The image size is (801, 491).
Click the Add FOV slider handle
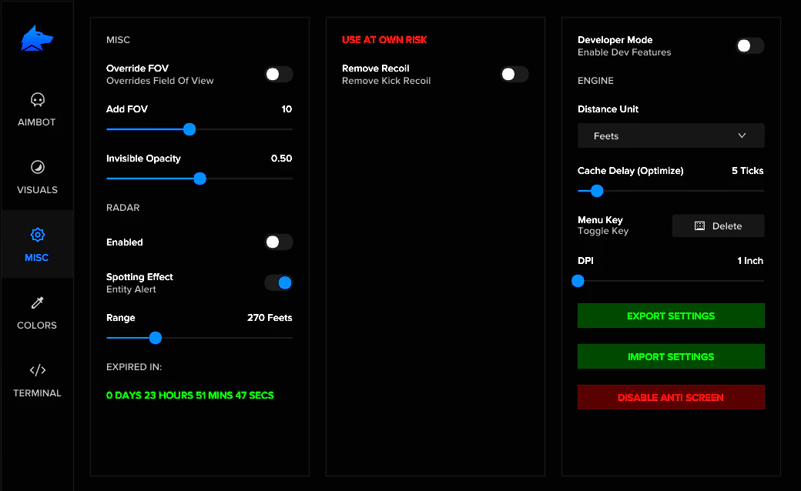coord(189,129)
